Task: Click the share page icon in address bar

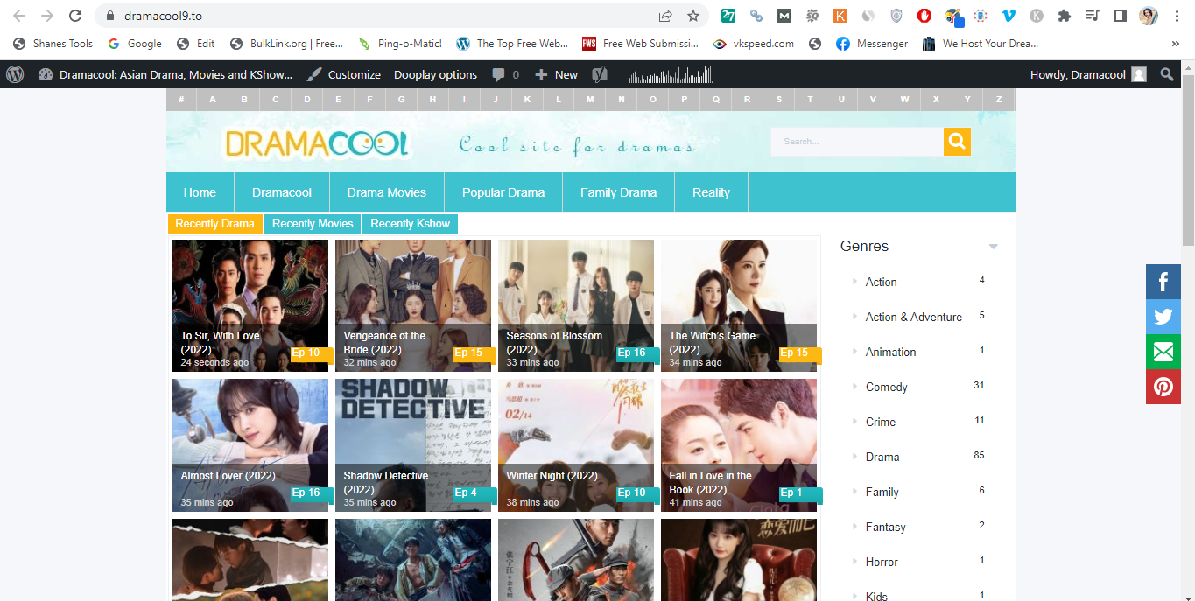Action: pos(665,16)
